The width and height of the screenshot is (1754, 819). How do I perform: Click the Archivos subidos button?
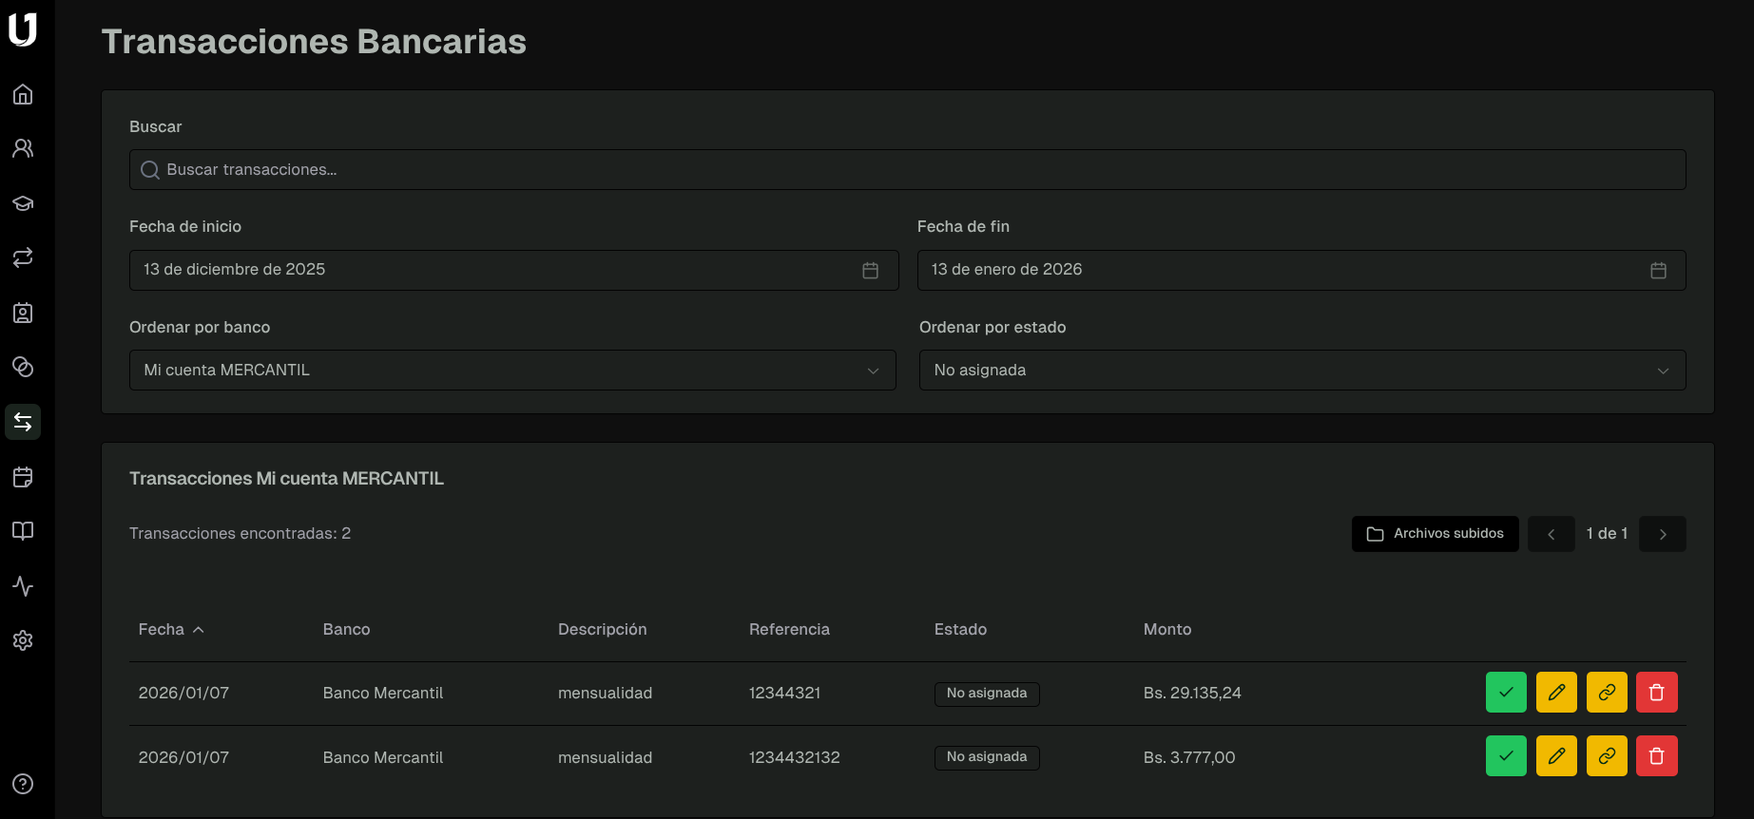1435,534
